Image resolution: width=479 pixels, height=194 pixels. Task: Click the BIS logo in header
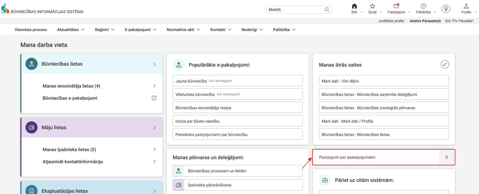tap(5, 9)
